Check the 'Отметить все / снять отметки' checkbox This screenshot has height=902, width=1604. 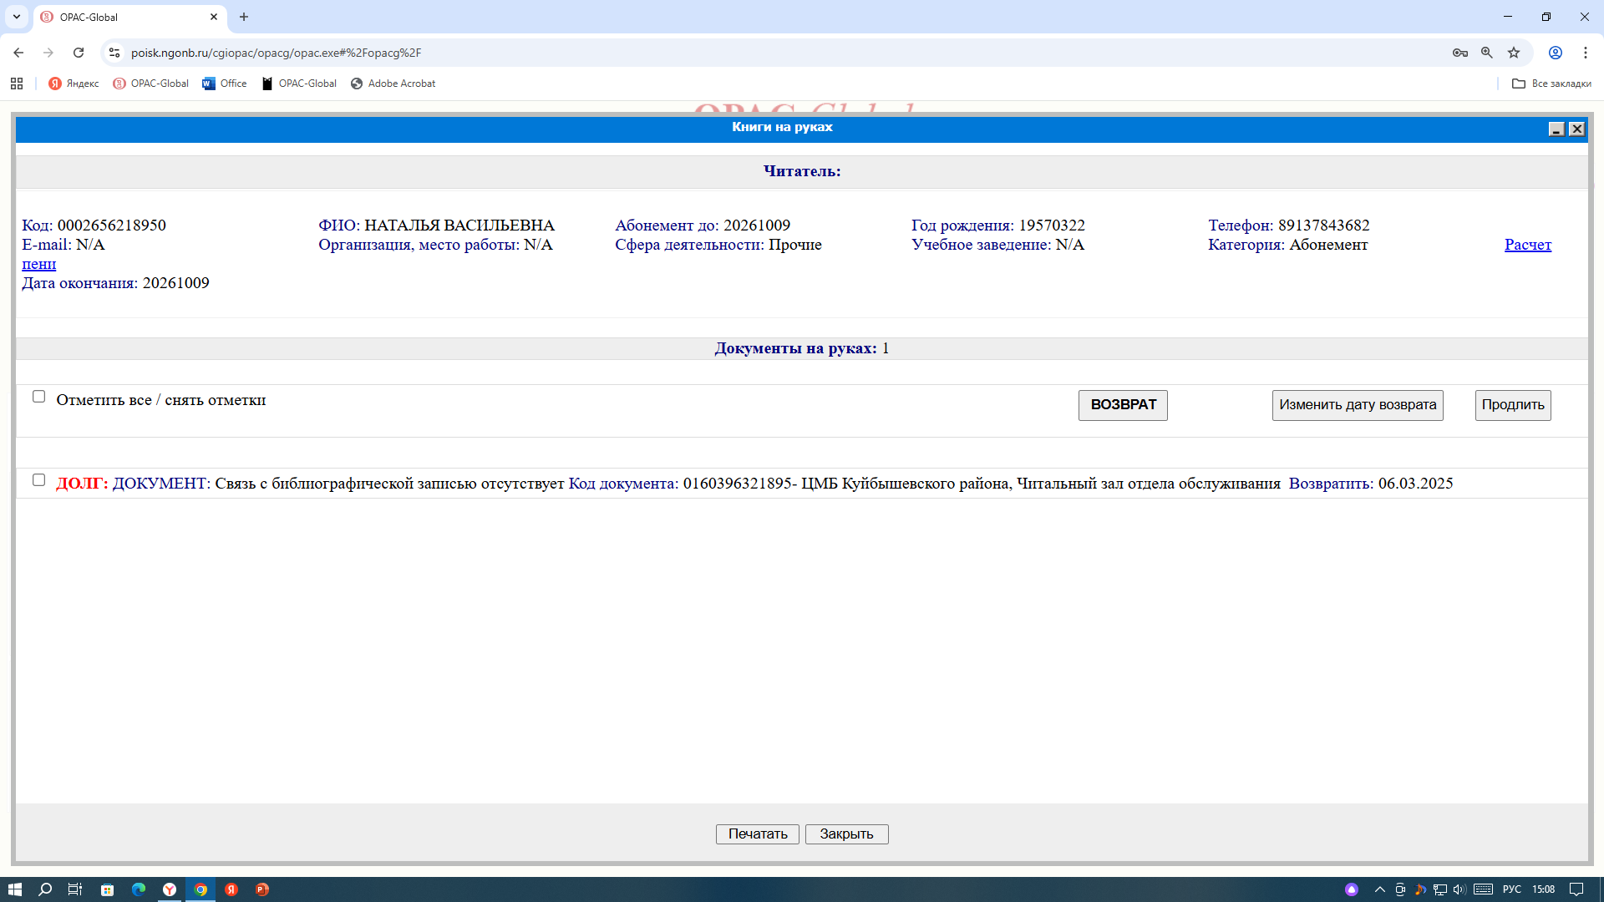(38, 397)
